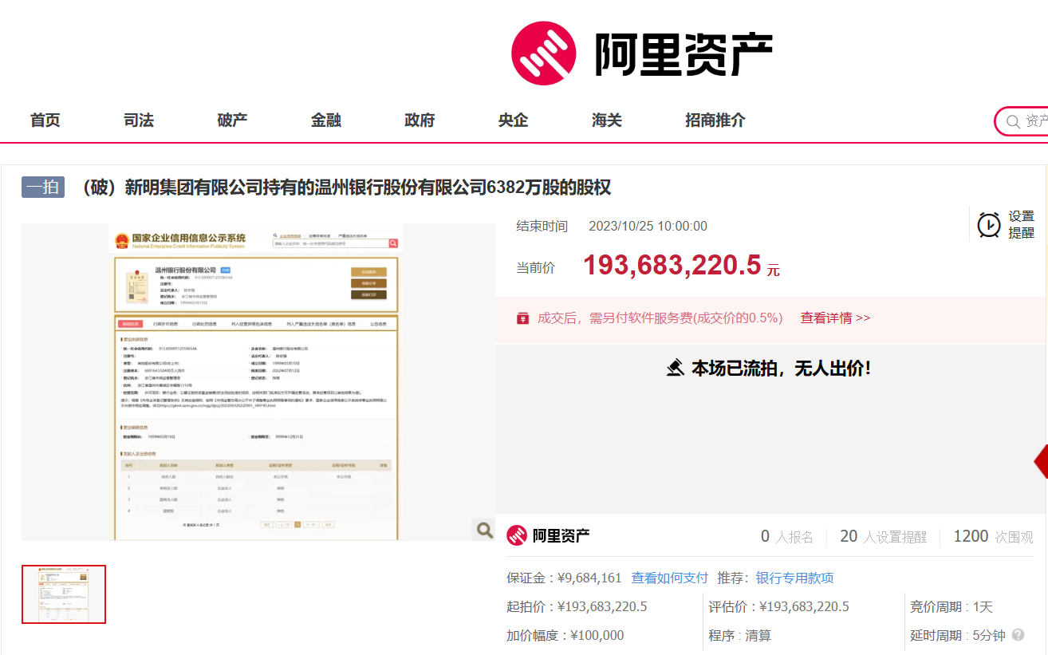The width and height of the screenshot is (1048, 655).
Task: Click the 一拍 badge label
Action: [43, 187]
